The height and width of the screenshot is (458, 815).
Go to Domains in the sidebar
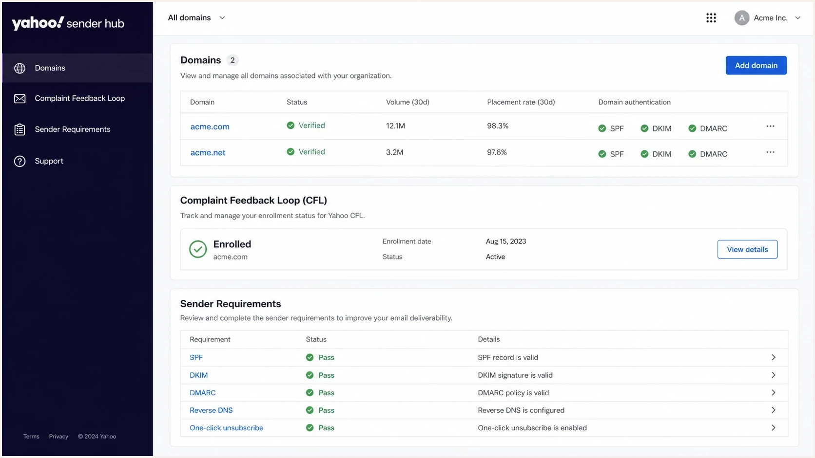[x=78, y=68]
